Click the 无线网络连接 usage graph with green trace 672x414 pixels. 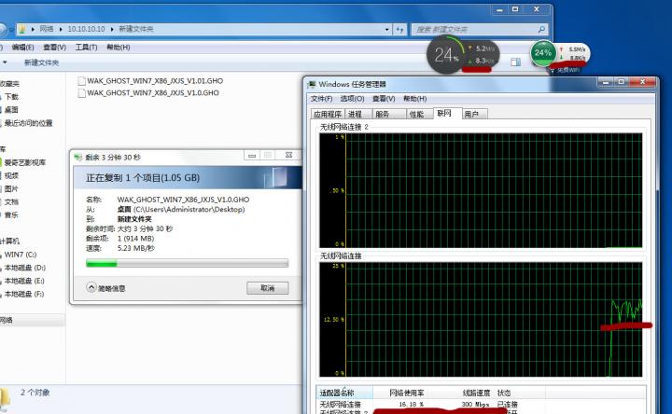[x=481, y=320]
